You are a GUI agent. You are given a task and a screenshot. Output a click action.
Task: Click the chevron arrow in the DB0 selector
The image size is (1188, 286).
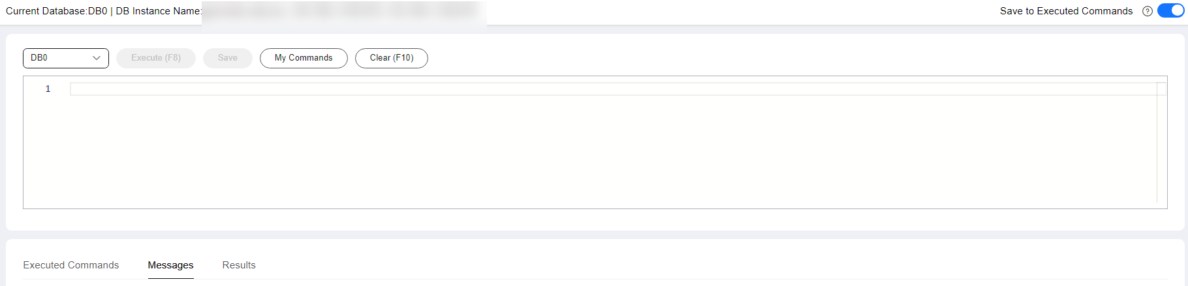point(97,58)
